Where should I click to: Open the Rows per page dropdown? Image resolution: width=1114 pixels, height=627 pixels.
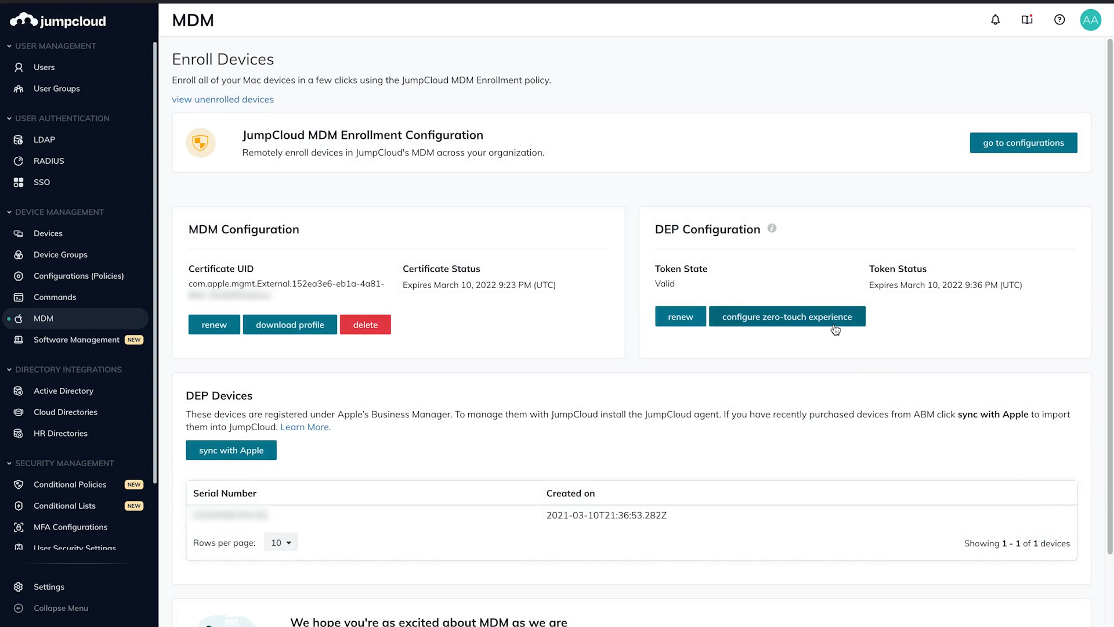281,542
